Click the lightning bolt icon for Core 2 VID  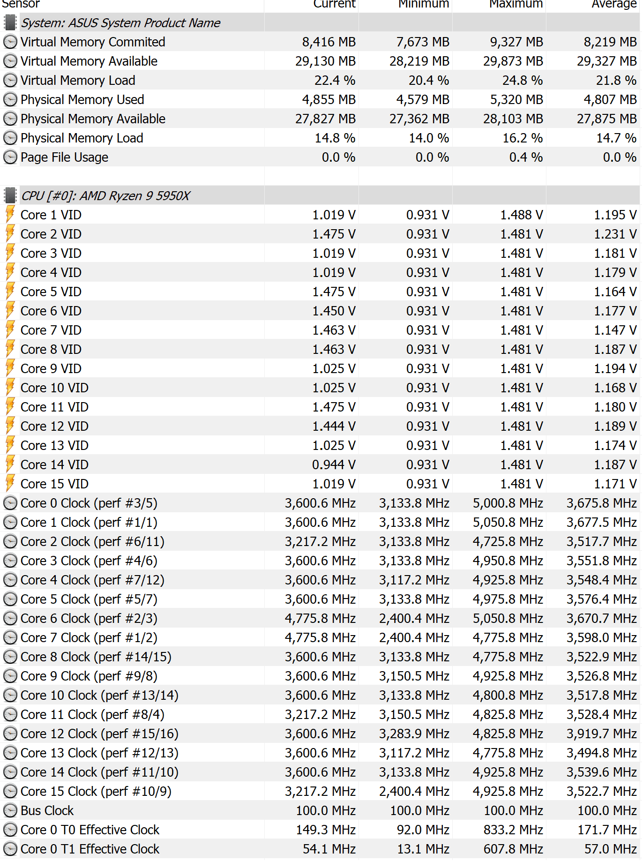tap(10, 234)
